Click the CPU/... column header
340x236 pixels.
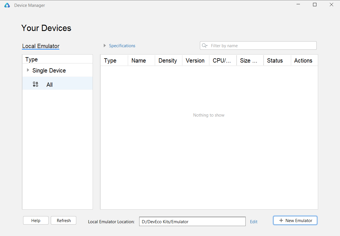(223, 60)
